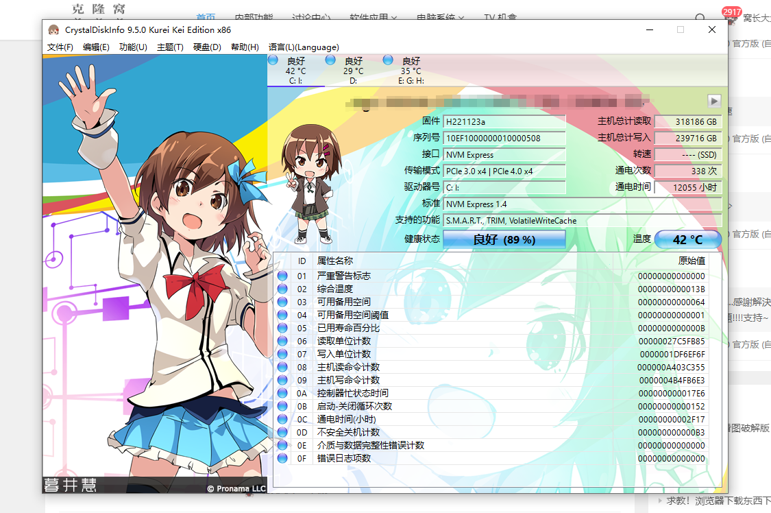771x513 pixels.
Task: Click status icon of attribute 0A 控制器忙状态时间
Action: tap(282, 393)
